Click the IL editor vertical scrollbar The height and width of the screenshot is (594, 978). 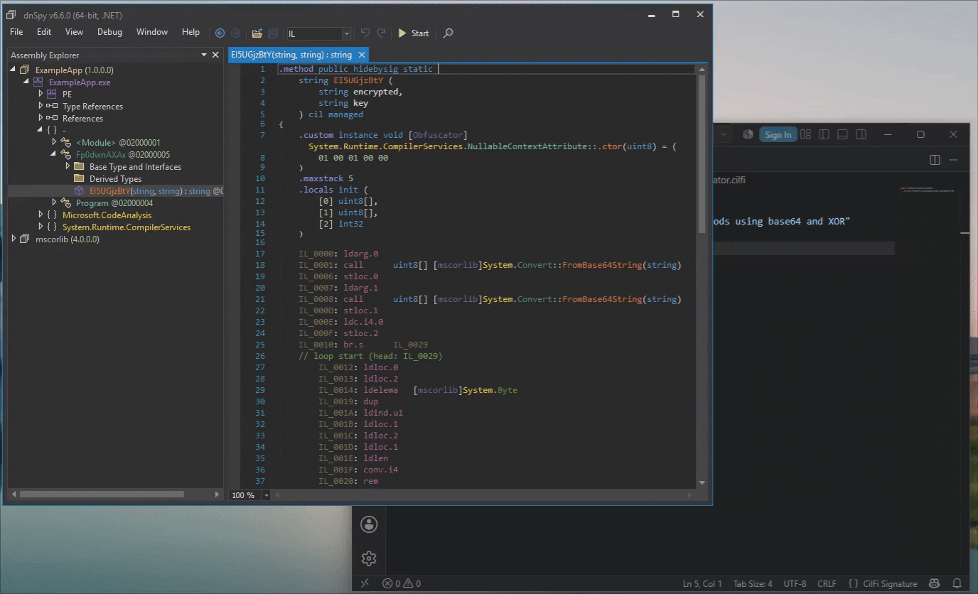(x=702, y=153)
